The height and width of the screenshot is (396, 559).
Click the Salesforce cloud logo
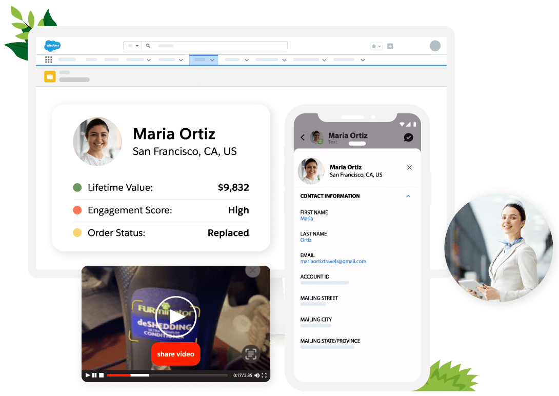(x=52, y=46)
